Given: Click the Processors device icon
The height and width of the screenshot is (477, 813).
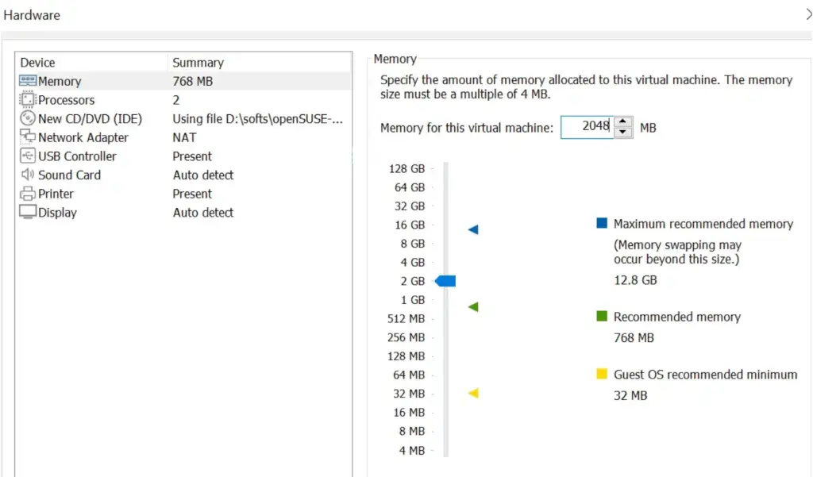Looking at the screenshot, I should click(x=28, y=100).
